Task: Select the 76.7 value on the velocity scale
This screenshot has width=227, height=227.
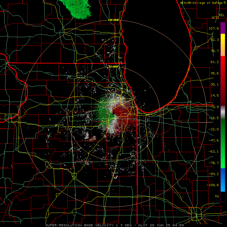Action: pos(215,51)
